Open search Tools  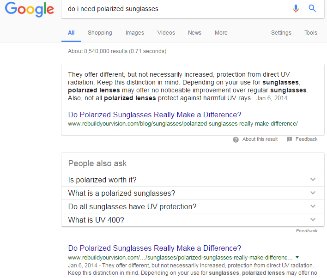click(x=310, y=33)
